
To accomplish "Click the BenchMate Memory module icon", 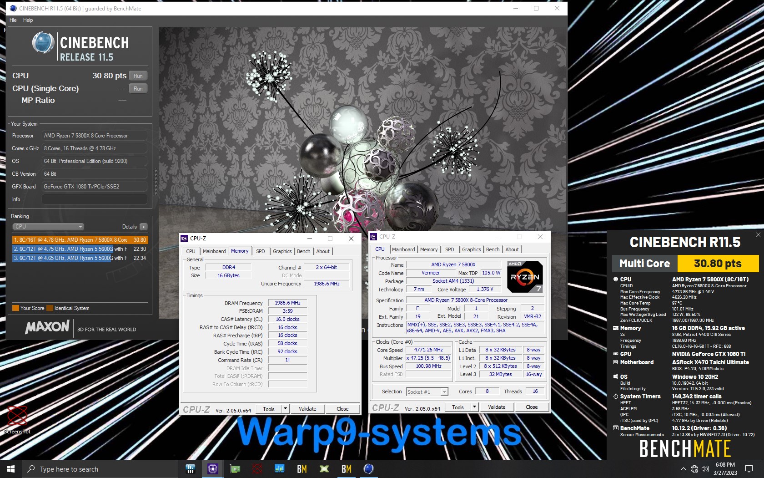I will point(616,328).
